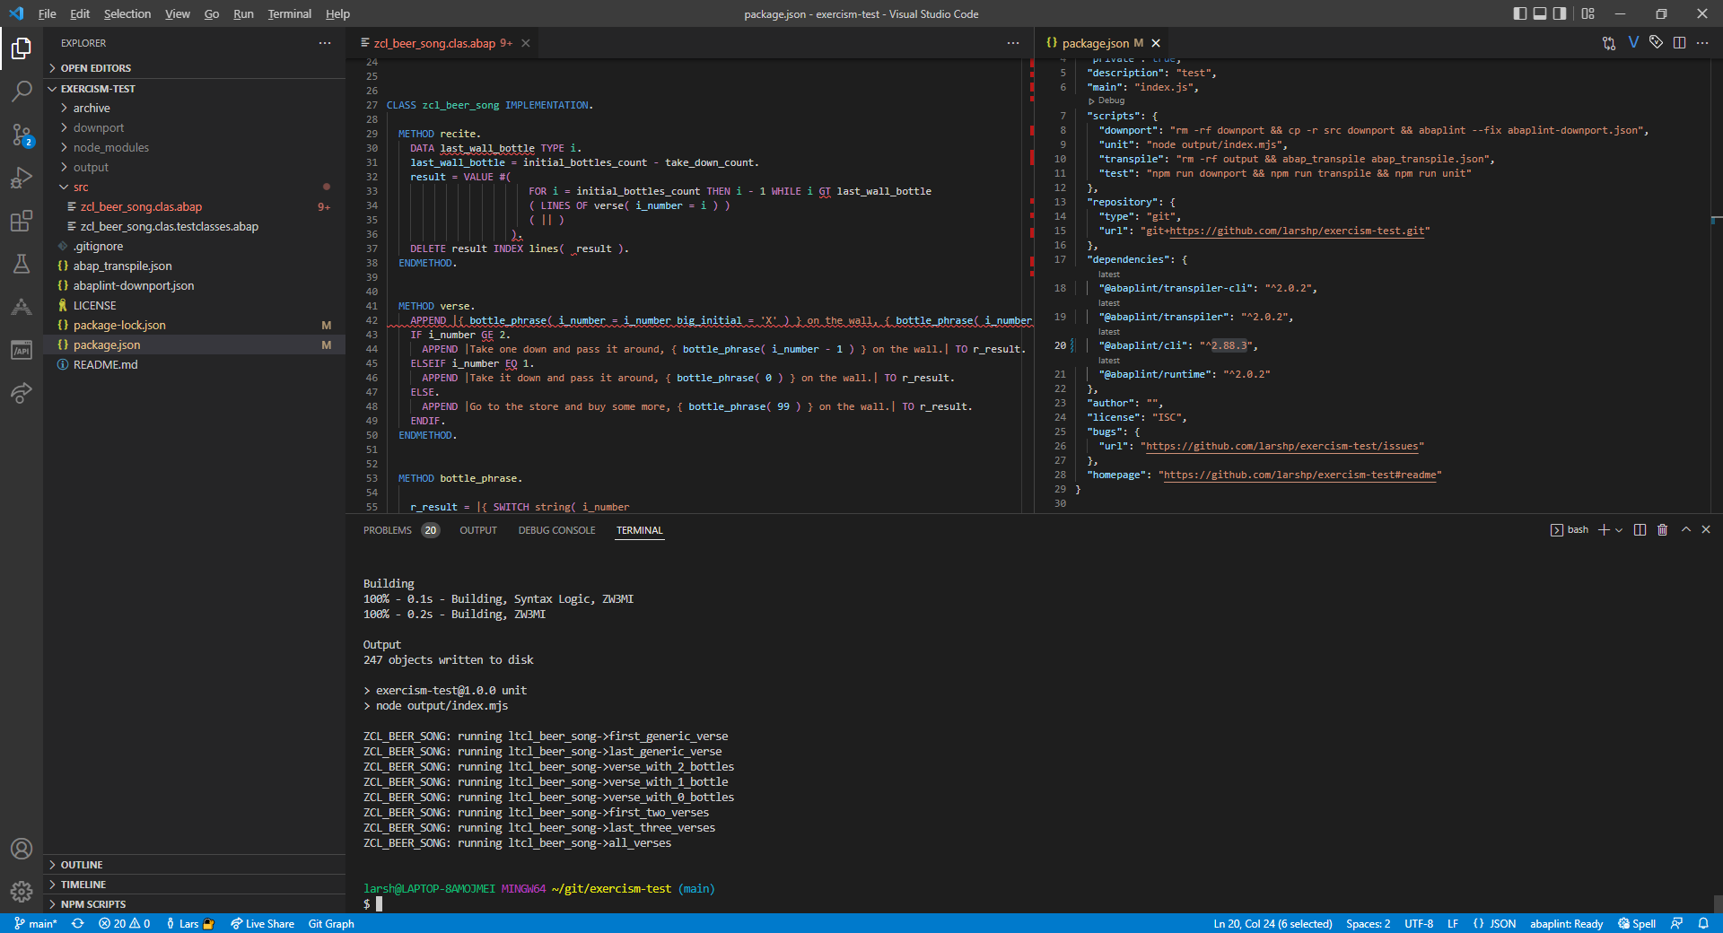Toggle the Spell checker in the status bar
This screenshot has width=1723, height=933.
click(x=1637, y=923)
